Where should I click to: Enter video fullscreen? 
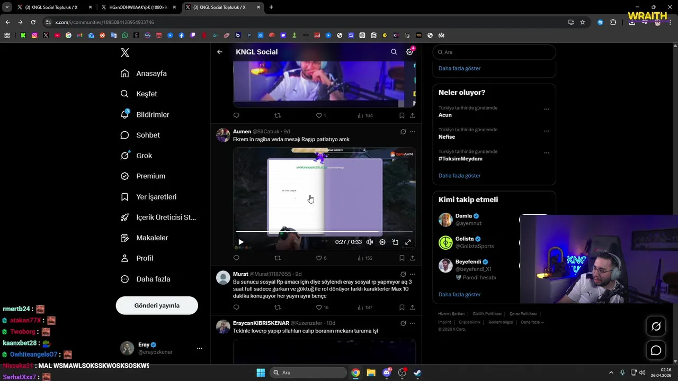(408, 242)
